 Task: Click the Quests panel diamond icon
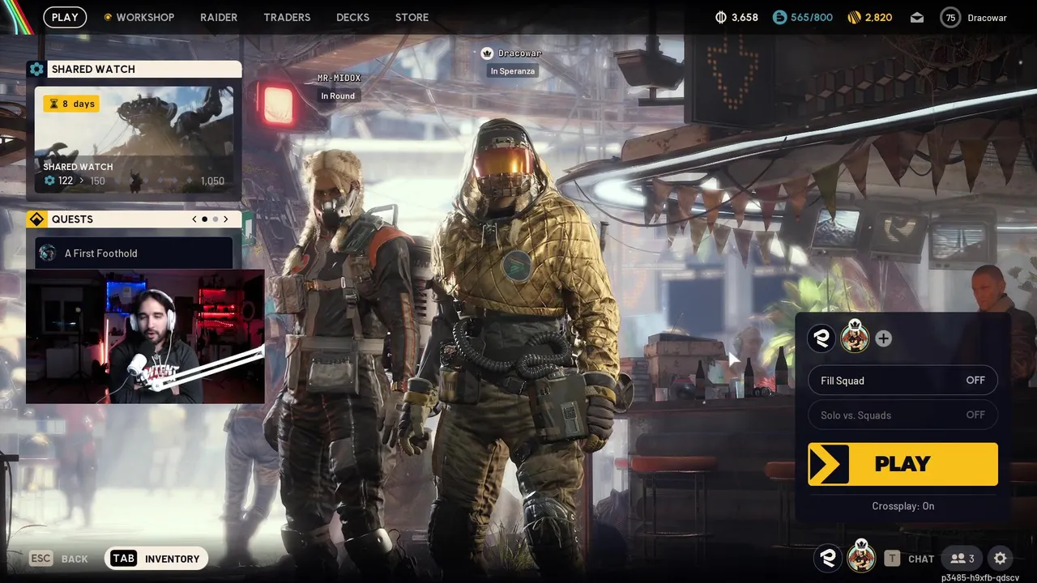click(36, 219)
